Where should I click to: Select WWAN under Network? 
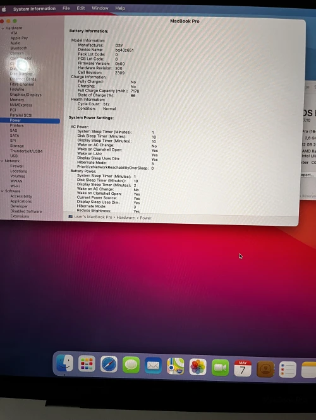point(16,181)
